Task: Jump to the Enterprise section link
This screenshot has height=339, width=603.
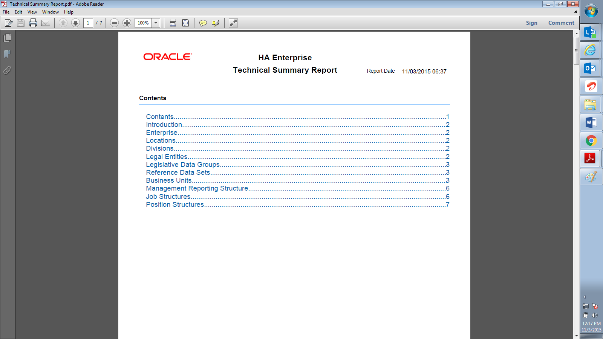Action: [x=298, y=133]
